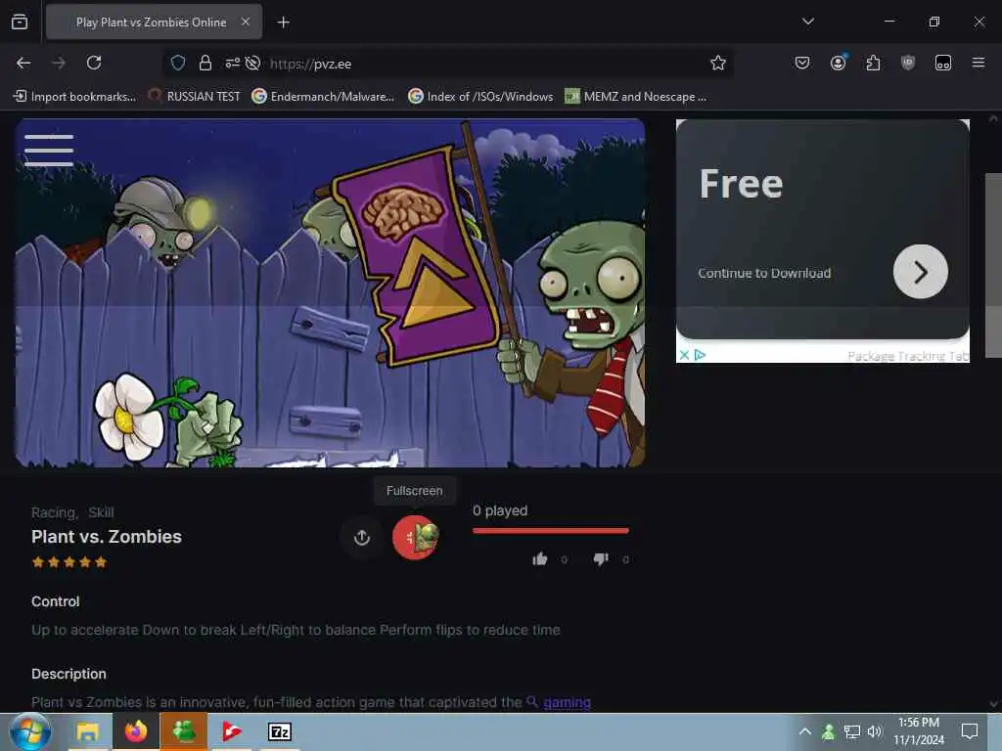
Task: Open the tracking protection shield panel
Action: (x=178, y=63)
